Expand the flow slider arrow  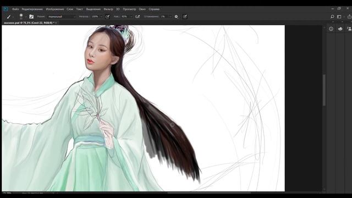click(131, 17)
